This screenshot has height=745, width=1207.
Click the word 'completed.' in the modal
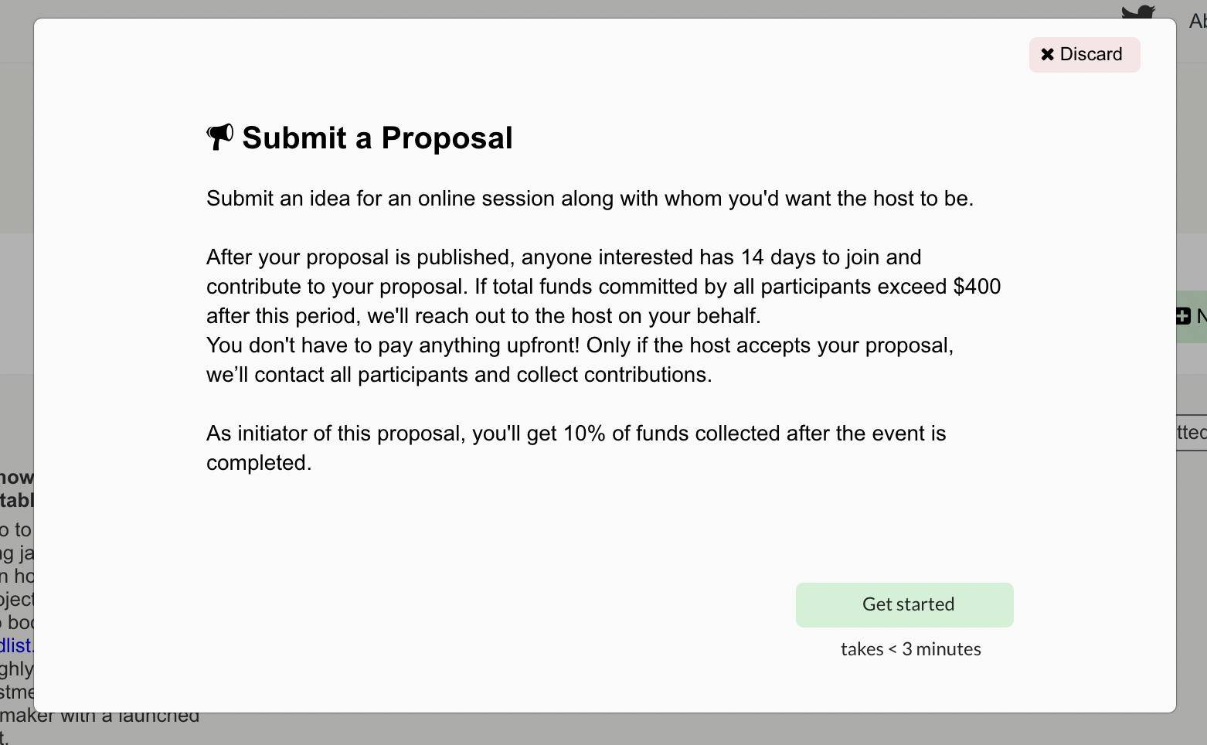(259, 463)
